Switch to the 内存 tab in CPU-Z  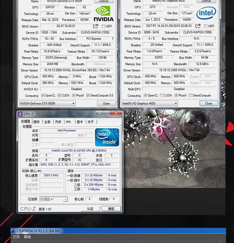[58, 122]
